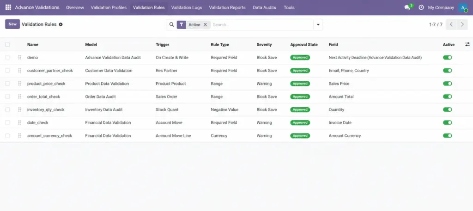Disable Active toggle for product_price_check
The width and height of the screenshot is (473, 211).
pos(447,84)
